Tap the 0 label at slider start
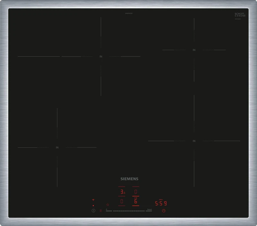The width and height of the screenshot is (257, 226). tap(106, 209)
